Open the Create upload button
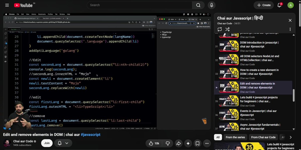This screenshot has width=301, height=150. [x=264, y=5]
